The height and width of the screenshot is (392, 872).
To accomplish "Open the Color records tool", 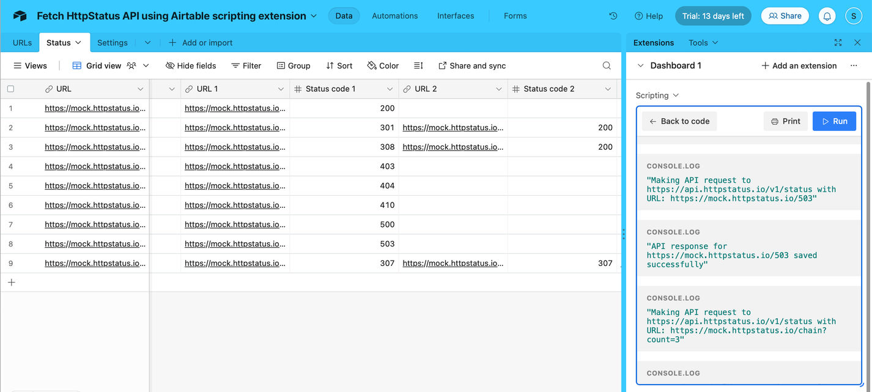I will [383, 65].
